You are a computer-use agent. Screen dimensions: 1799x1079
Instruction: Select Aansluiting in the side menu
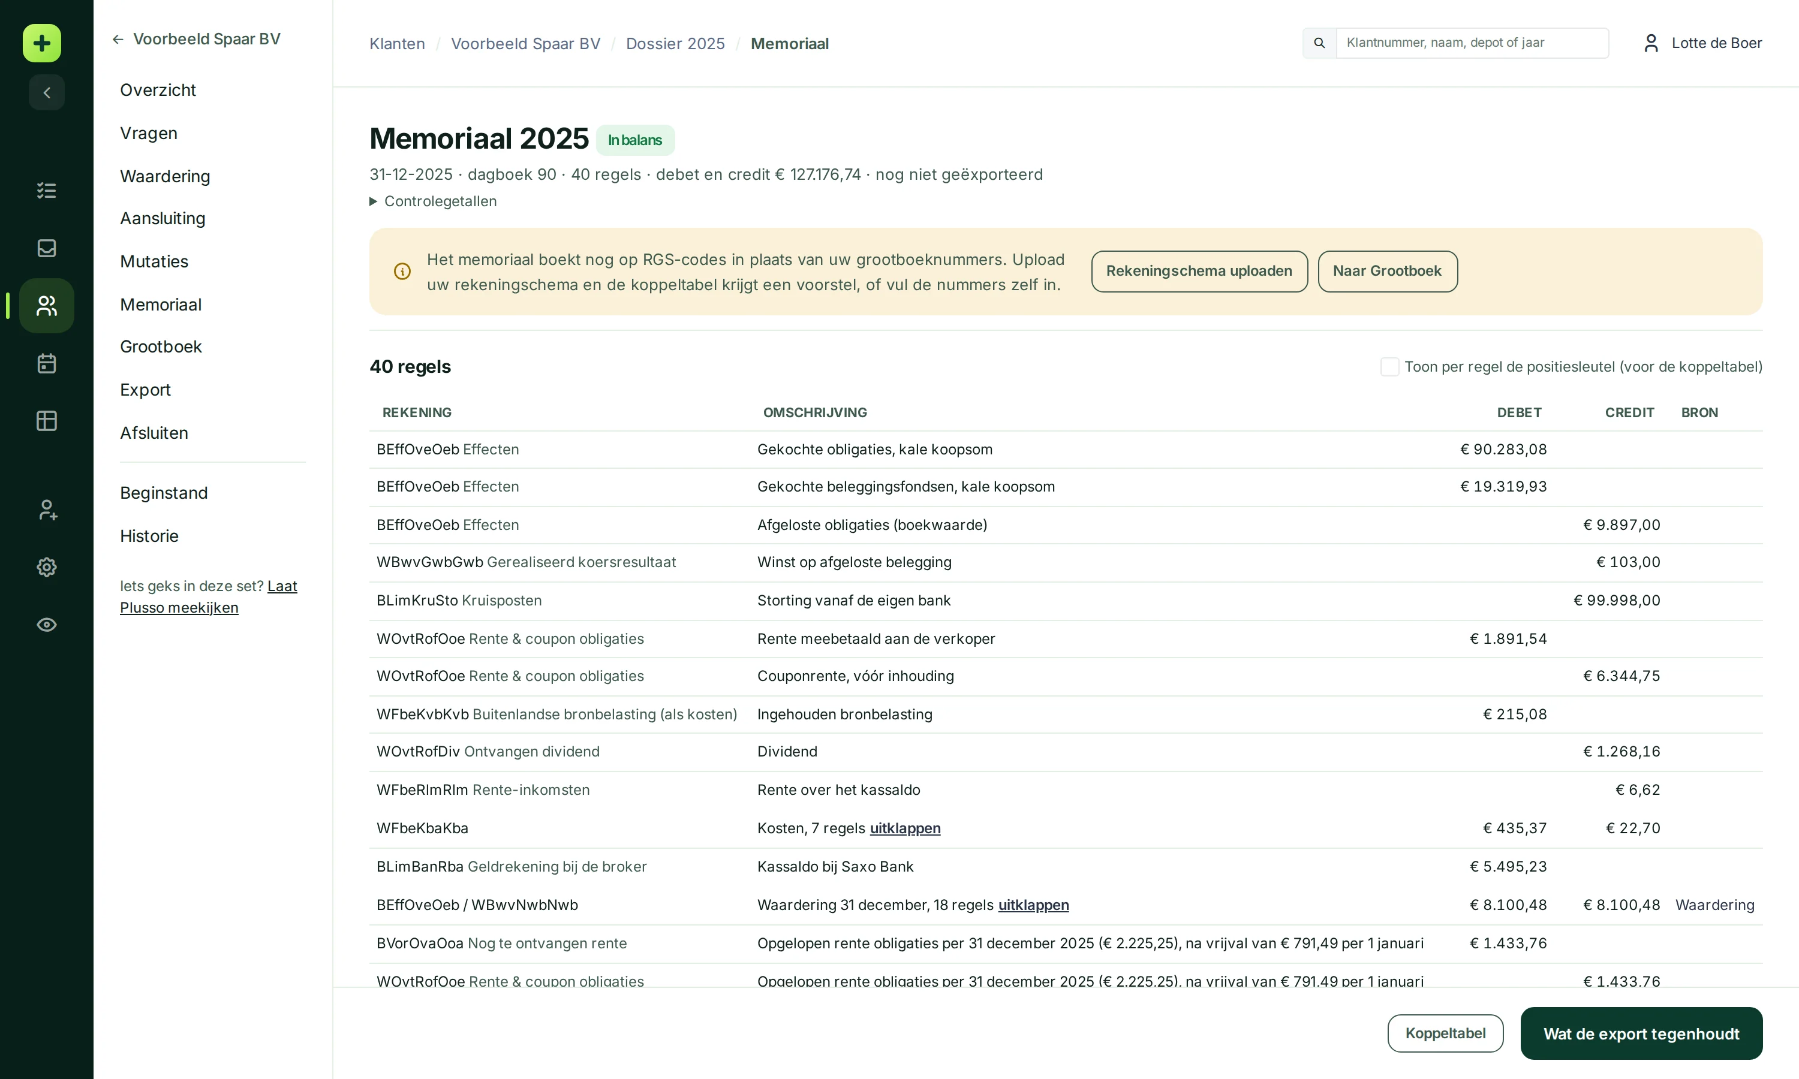click(x=163, y=219)
